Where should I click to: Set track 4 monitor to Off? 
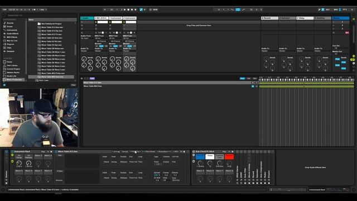coord(134,46)
